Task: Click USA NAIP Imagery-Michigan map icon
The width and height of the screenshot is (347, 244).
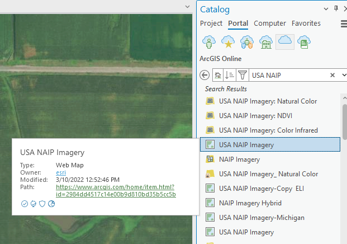Action: (210, 217)
